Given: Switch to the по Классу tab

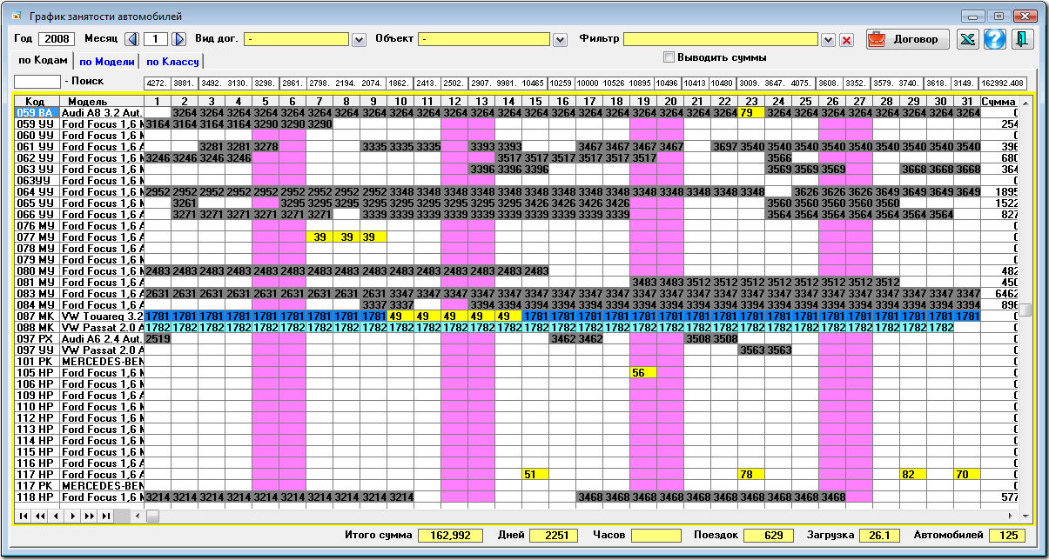Looking at the screenshot, I should pos(172,62).
